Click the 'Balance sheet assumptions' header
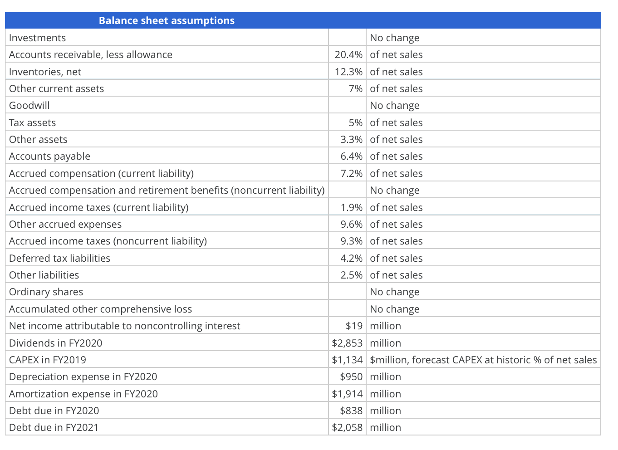Image resolution: width=618 pixels, height=450 pixels. click(167, 20)
